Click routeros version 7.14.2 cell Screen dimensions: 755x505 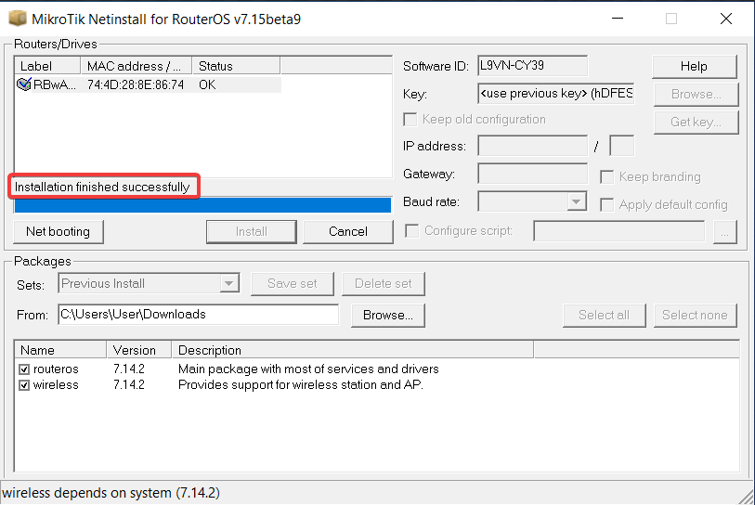click(x=128, y=369)
